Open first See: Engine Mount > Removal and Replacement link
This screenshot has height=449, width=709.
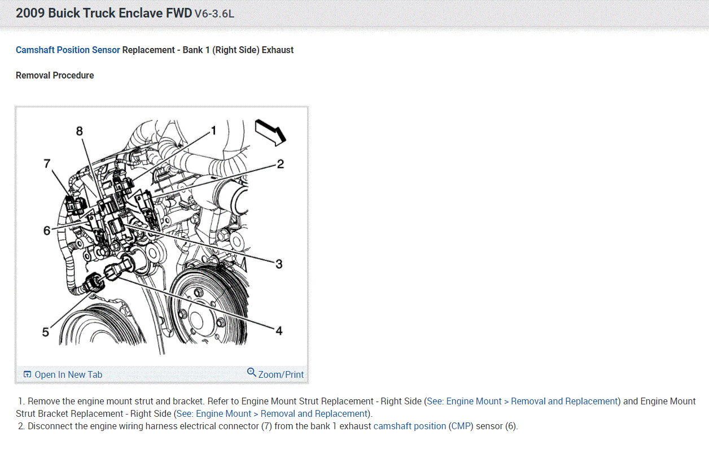[x=523, y=402]
